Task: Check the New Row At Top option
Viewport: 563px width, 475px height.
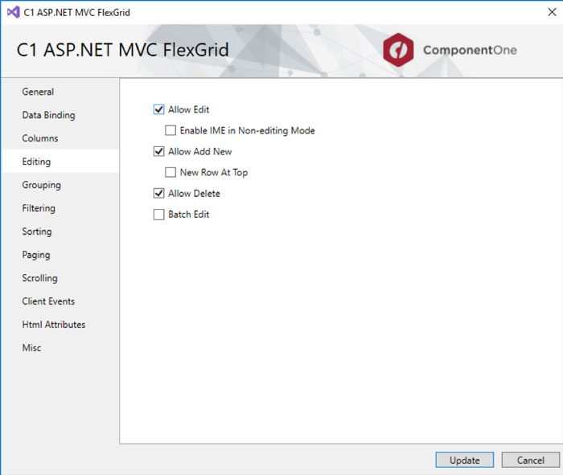Action: [x=171, y=172]
